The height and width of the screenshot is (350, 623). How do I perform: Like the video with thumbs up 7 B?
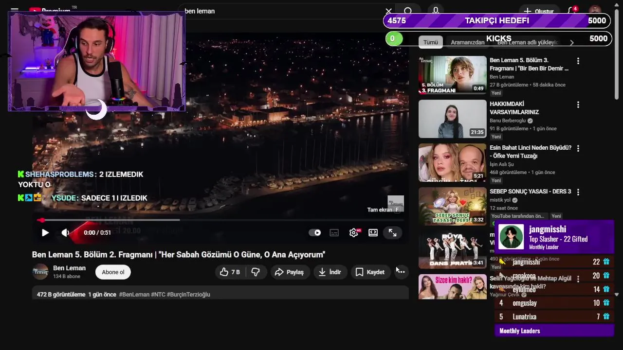click(x=230, y=272)
